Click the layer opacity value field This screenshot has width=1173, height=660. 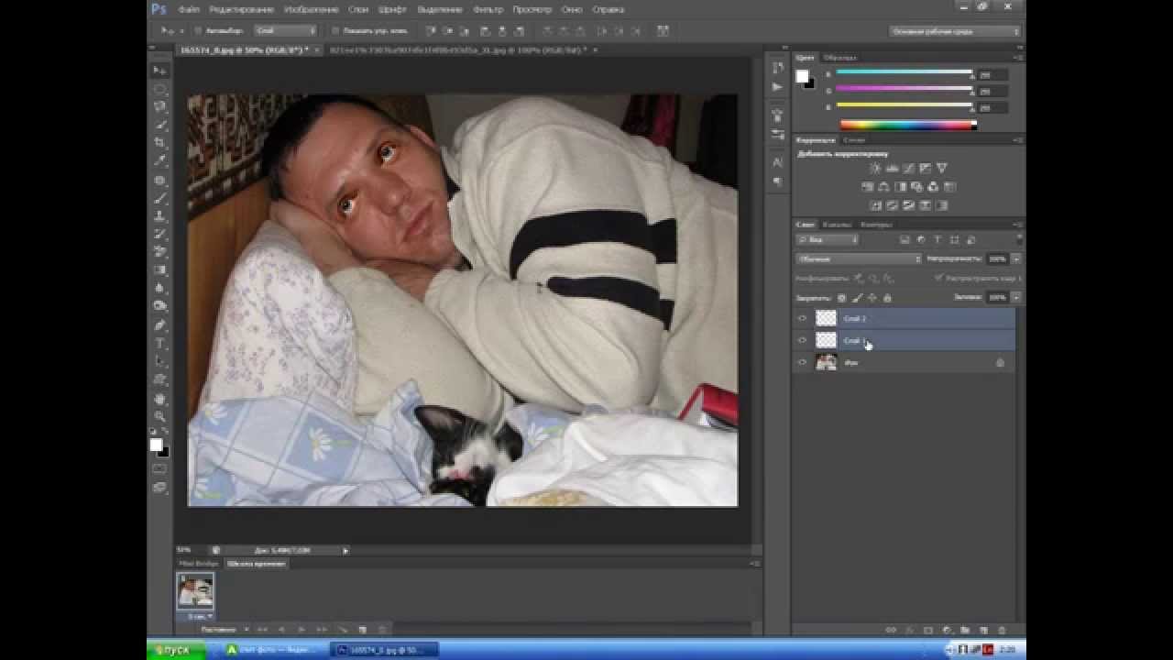coord(997,259)
